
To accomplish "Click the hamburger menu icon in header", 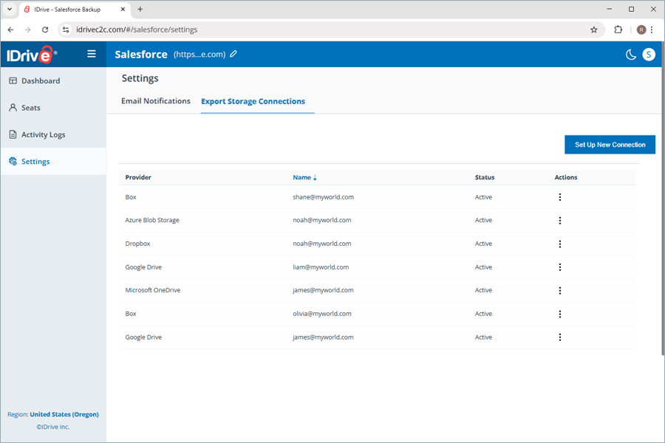I will click(x=92, y=54).
